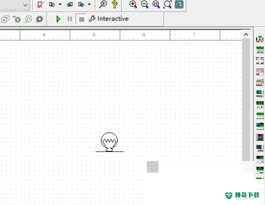Run simulation with green play button
This screenshot has height=205, width=265.
[58, 19]
